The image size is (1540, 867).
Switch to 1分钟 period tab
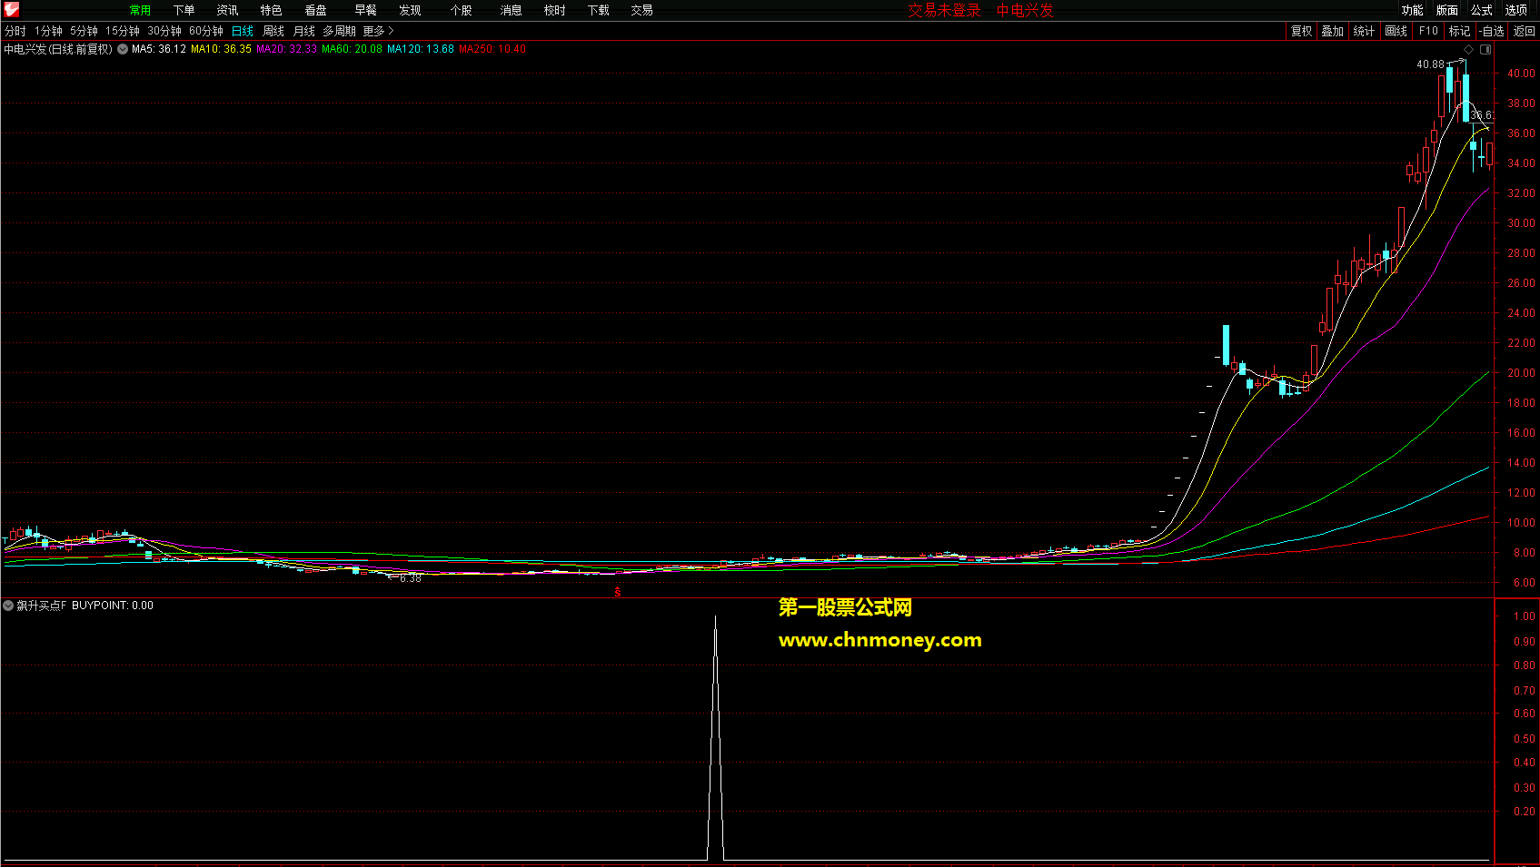pyautogui.click(x=48, y=31)
